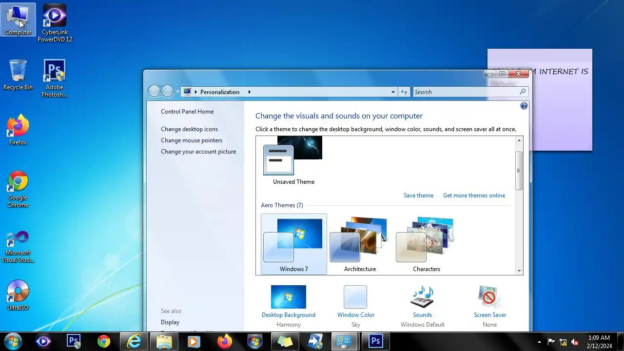Click the volume muted tray icon
This screenshot has height=351, width=624.
pyautogui.click(x=575, y=342)
